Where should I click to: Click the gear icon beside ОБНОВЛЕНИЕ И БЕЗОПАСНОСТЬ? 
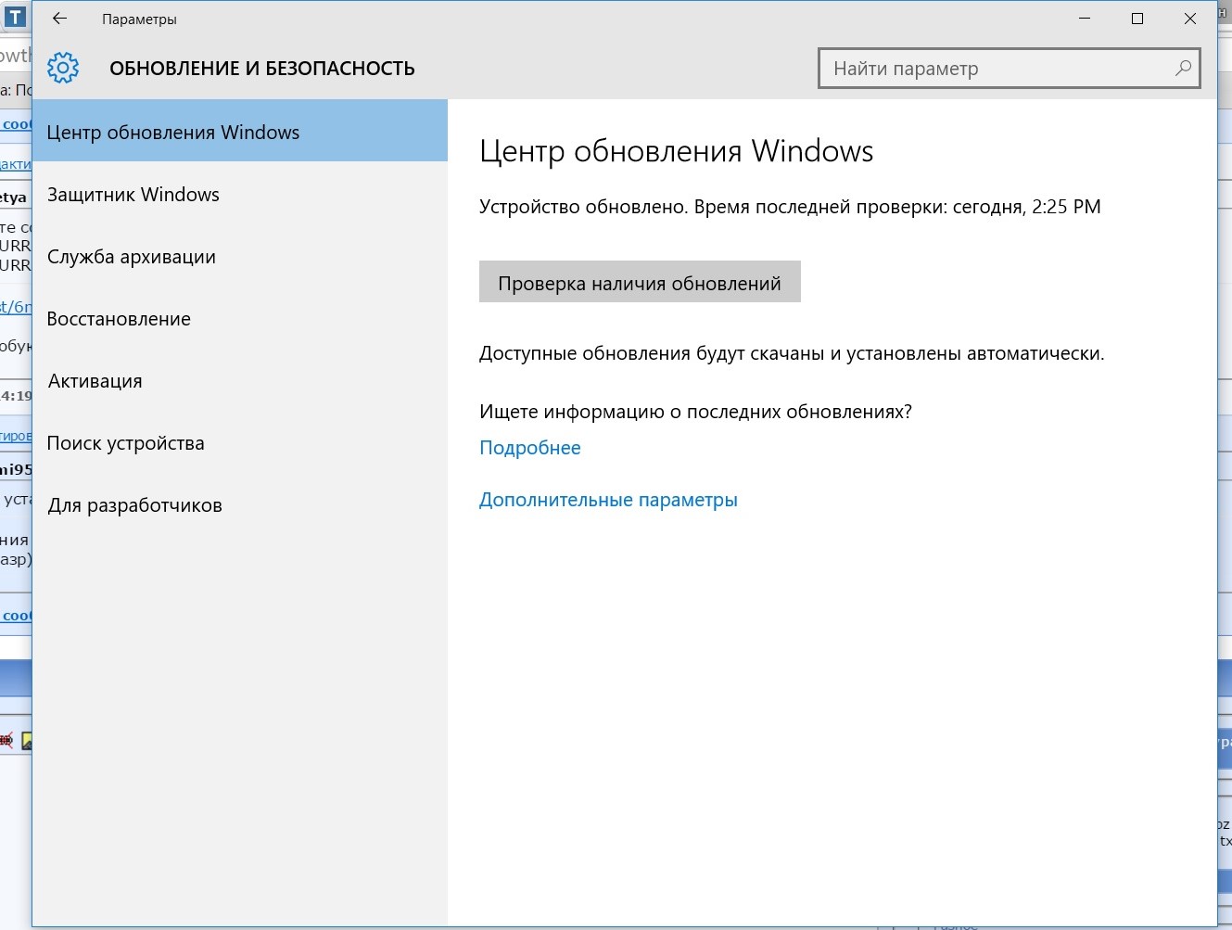click(x=63, y=68)
